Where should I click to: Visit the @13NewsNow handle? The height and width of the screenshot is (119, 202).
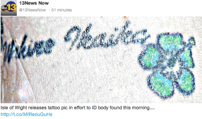[x=32, y=10]
